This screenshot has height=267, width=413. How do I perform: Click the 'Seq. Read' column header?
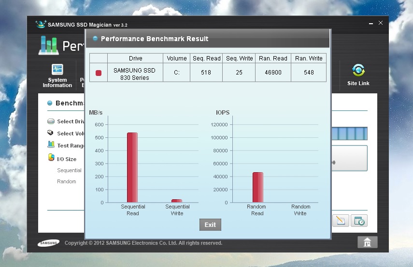pyautogui.click(x=207, y=59)
